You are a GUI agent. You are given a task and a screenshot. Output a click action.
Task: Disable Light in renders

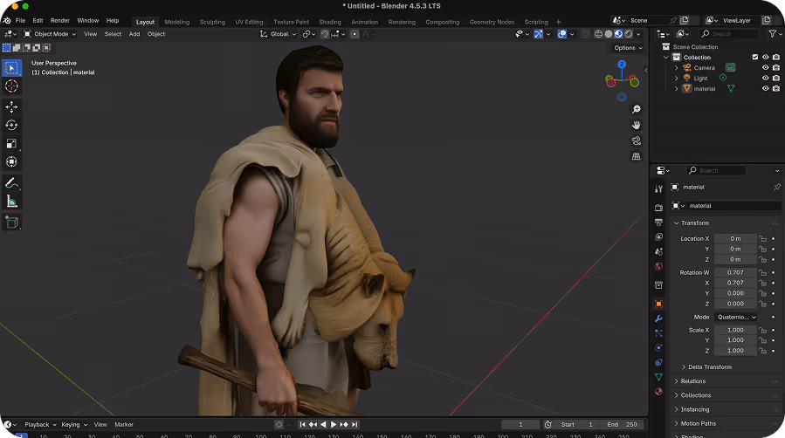pyautogui.click(x=776, y=78)
